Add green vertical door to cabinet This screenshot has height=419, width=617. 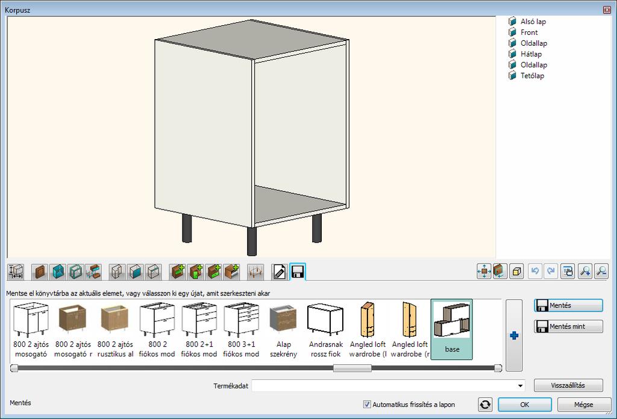point(196,272)
